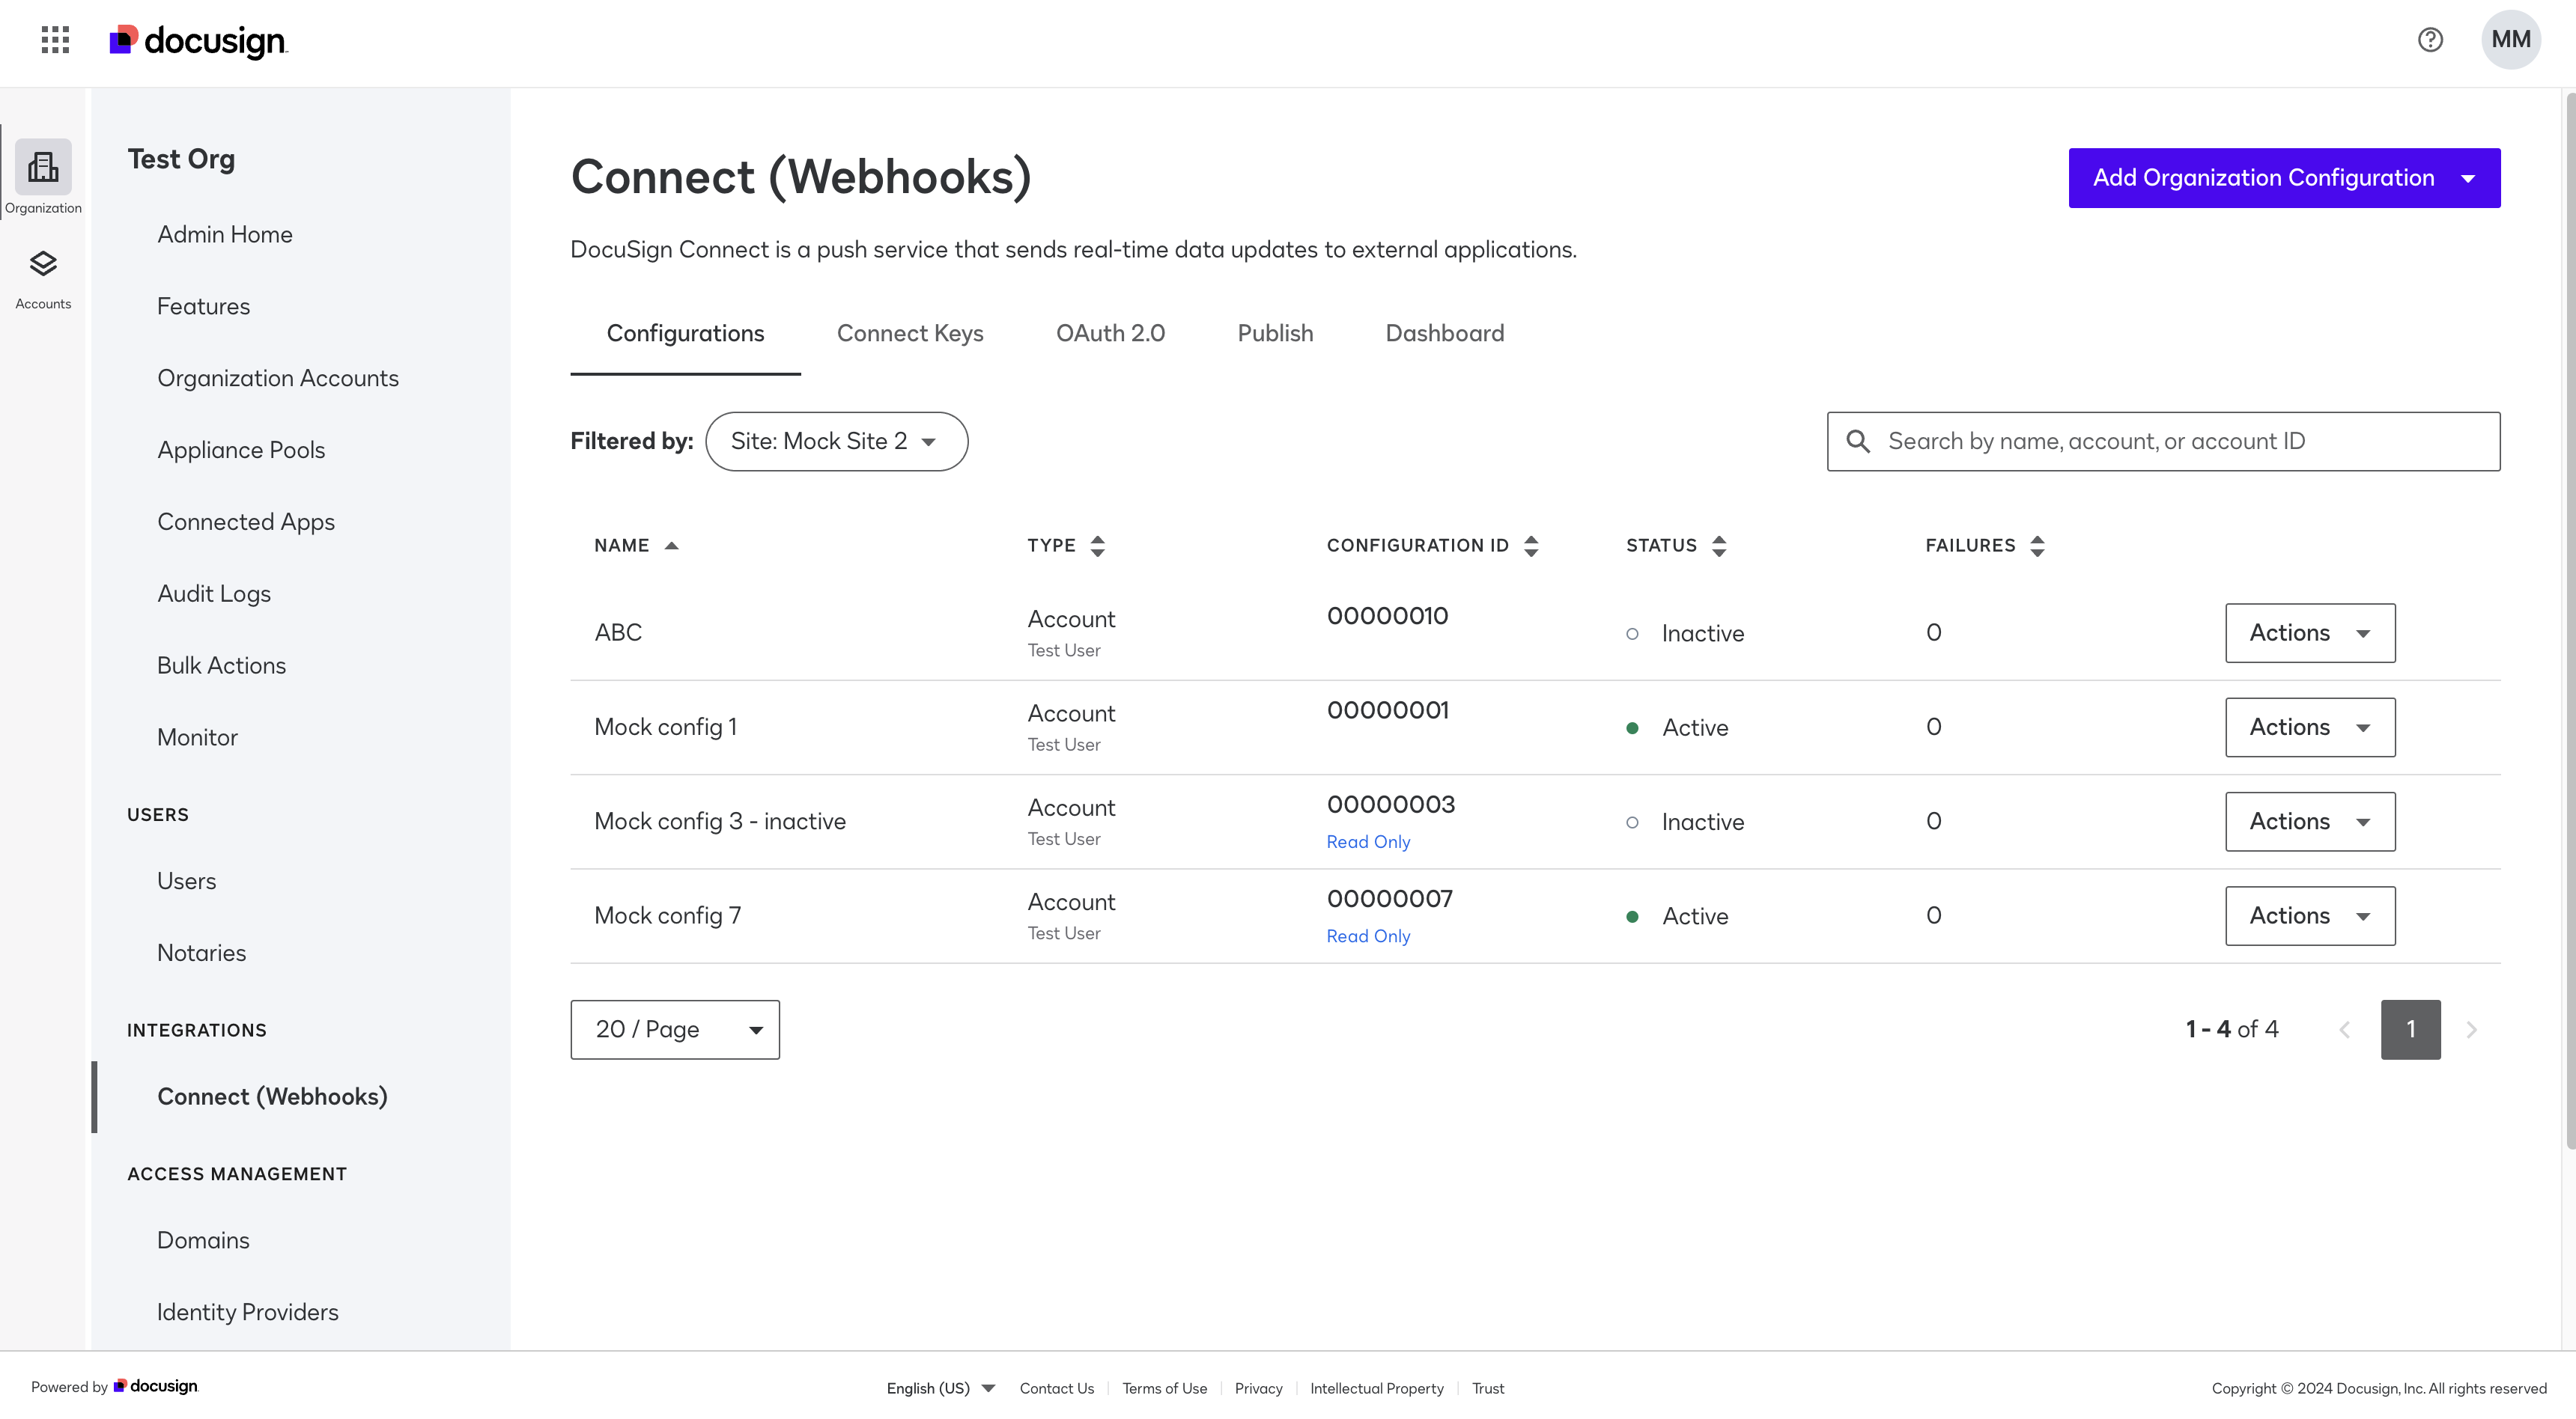Open the MM profile avatar menu

click(x=2511, y=39)
